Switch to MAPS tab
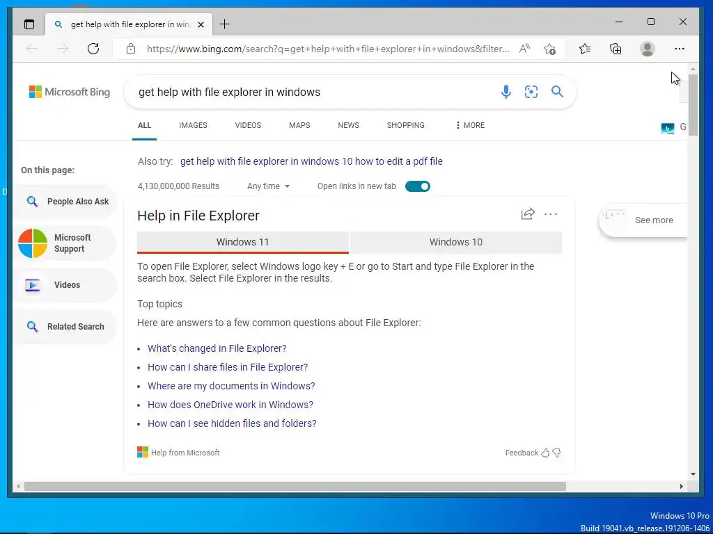The height and width of the screenshot is (534, 713). pyautogui.click(x=299, y=125)
